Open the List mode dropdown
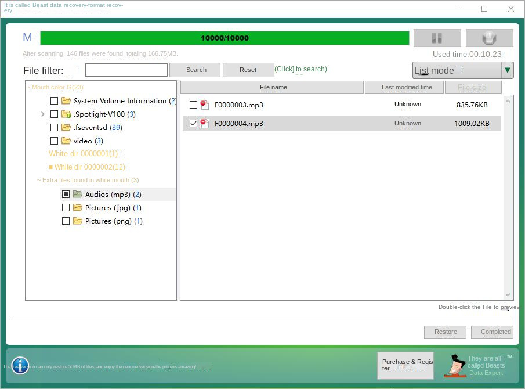525x389 pixels. click(508, 70)
